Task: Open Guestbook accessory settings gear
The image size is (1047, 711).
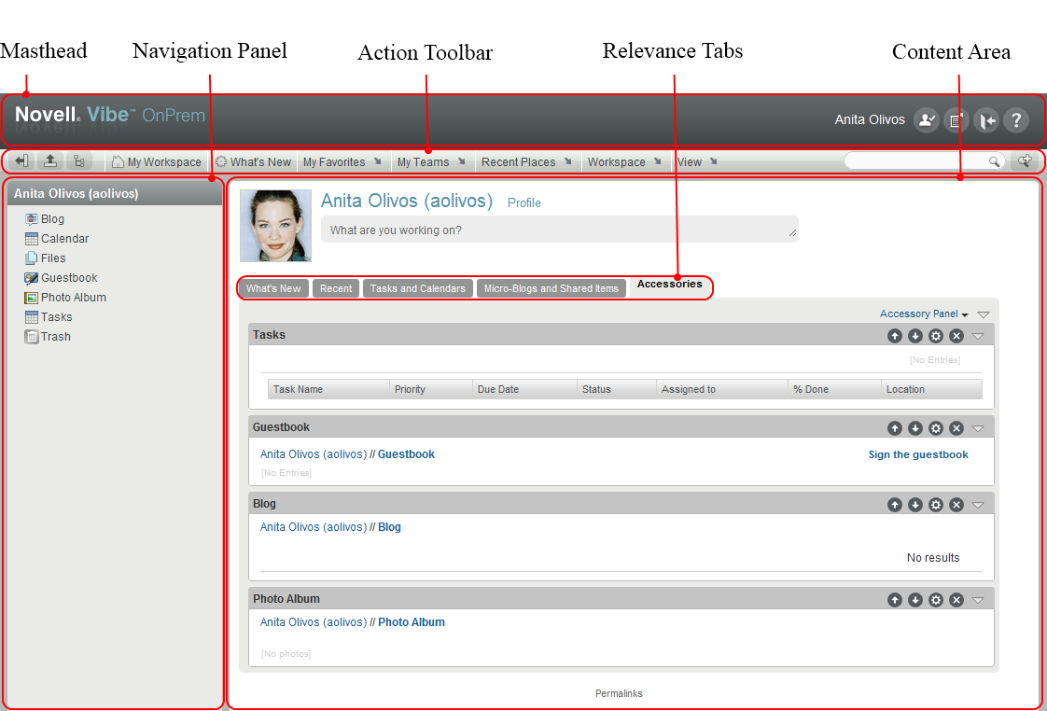Action: click(x=936, y=428)
